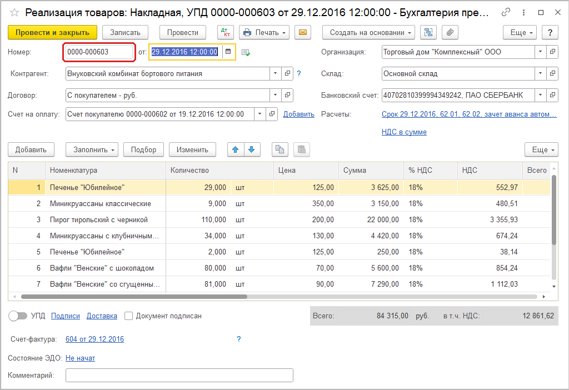Open the three-dot window menu
Image resolution: width=569 pixels, height=390 pixels.
coord(523,12)
